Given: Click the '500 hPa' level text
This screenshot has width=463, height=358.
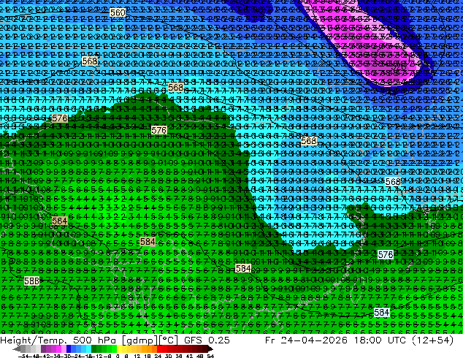Looking at the screenshot, I should tap(94, 340).
